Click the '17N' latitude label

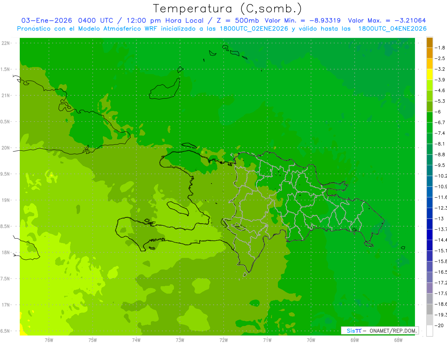pos(6,305)
